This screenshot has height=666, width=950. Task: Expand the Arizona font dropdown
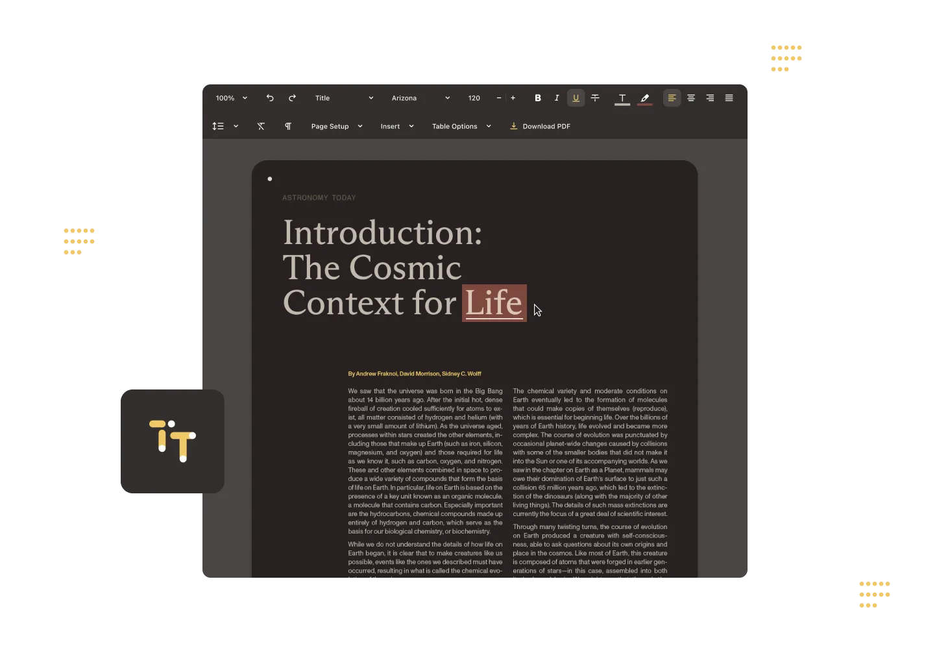(420, 98)
